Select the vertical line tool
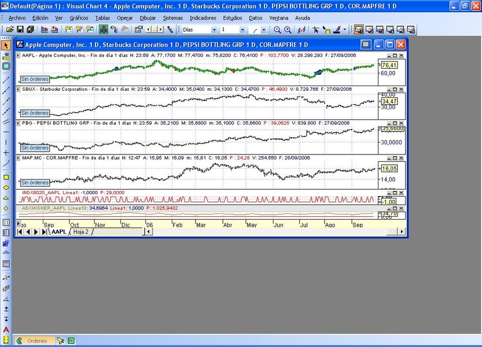482x347 pixels. click(x=6, y=142)
